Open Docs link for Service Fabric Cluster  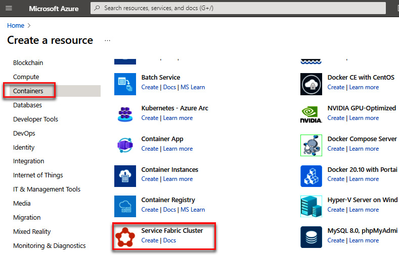[x=169, y=240]
